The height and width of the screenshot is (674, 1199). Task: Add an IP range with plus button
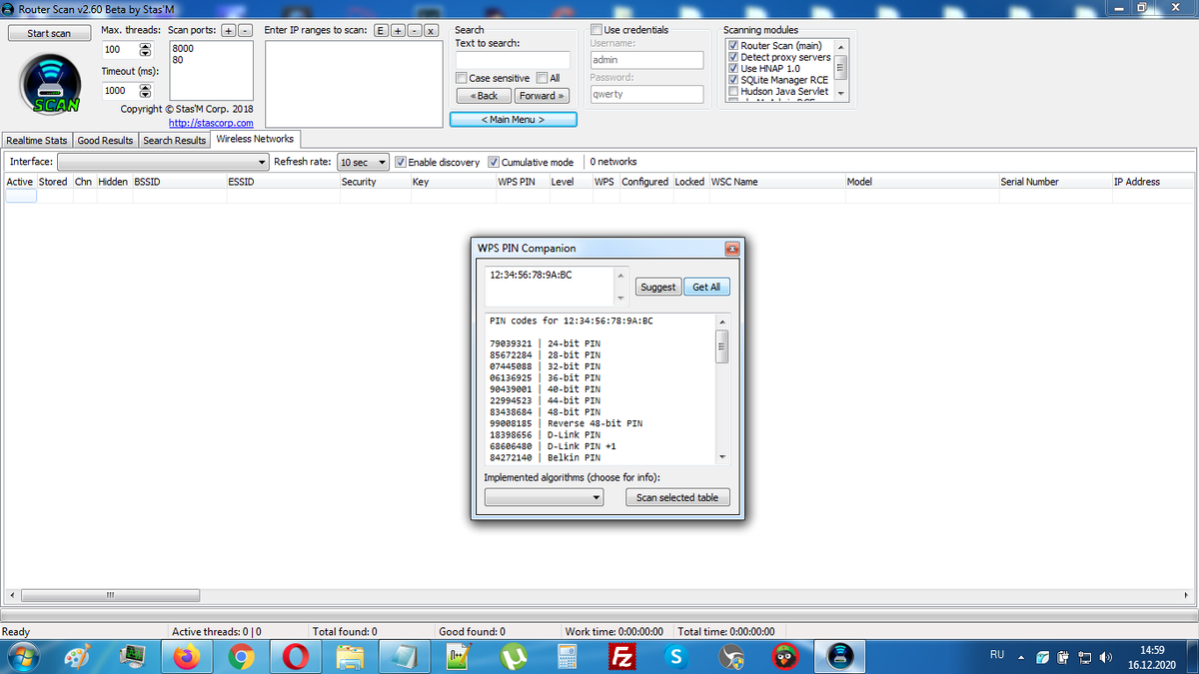click(398, 30)
